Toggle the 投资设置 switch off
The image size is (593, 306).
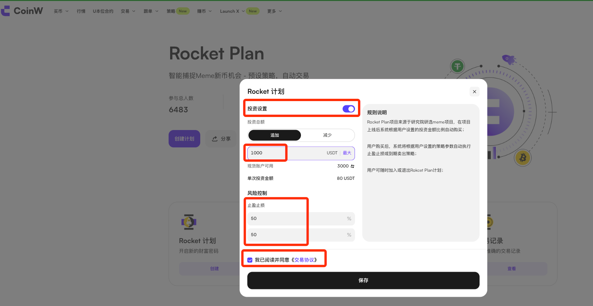(x=348, y=109)
